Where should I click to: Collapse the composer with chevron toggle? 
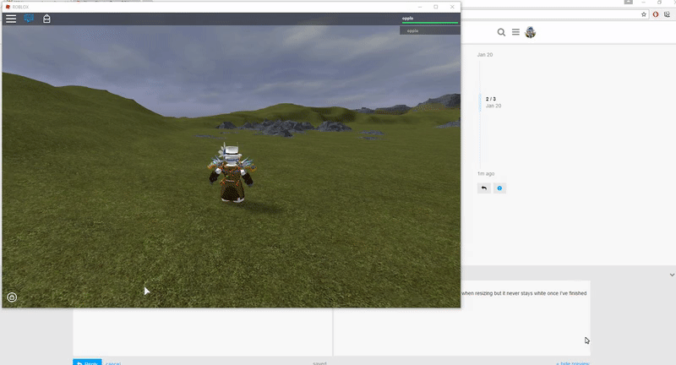click(x=672, y=275)
